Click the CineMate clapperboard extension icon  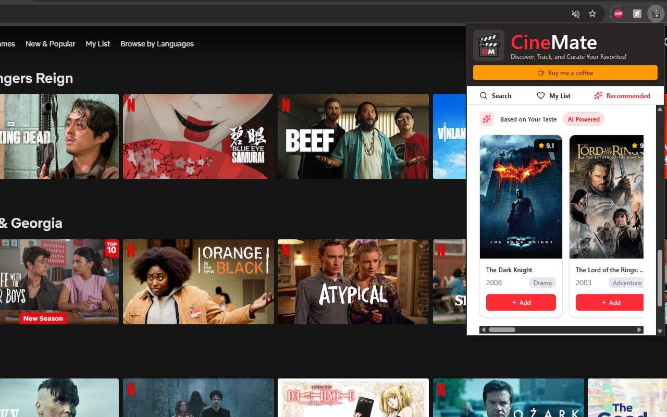(656, 14)
